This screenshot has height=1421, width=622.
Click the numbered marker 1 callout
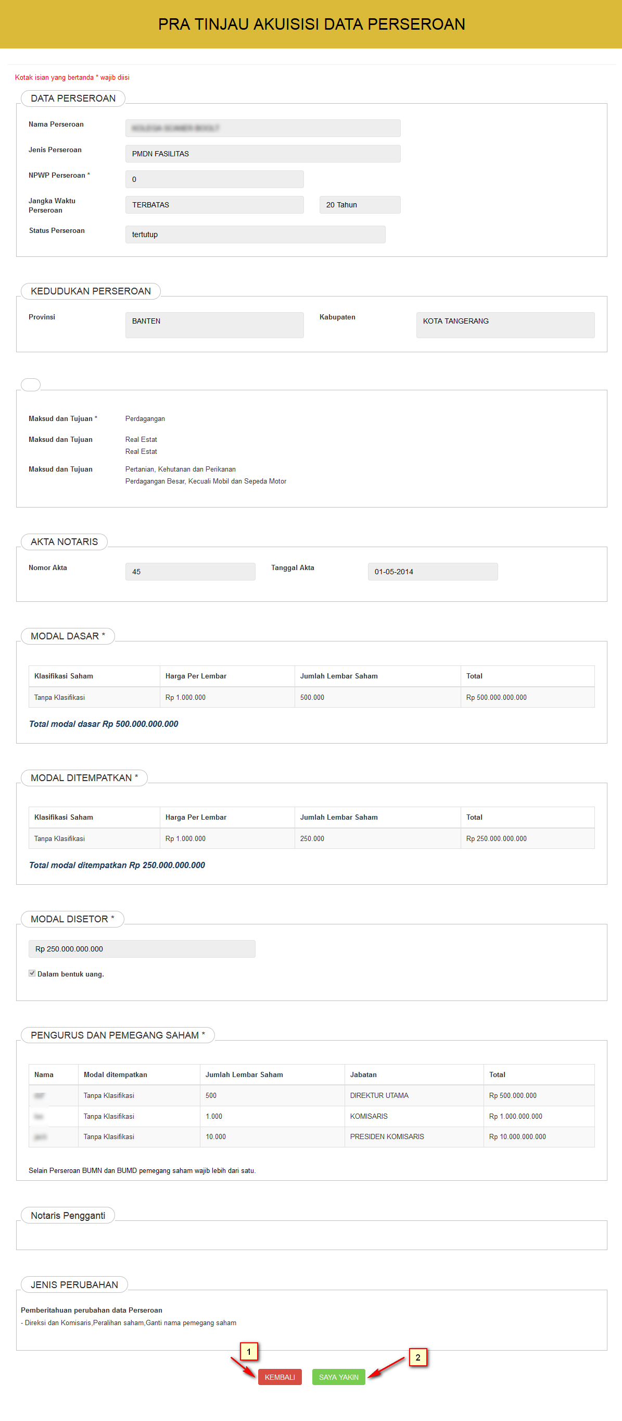click(x=249, y=1352)
